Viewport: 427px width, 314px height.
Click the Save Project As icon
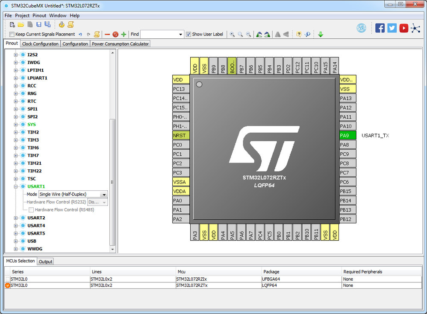tap(47, 24)
